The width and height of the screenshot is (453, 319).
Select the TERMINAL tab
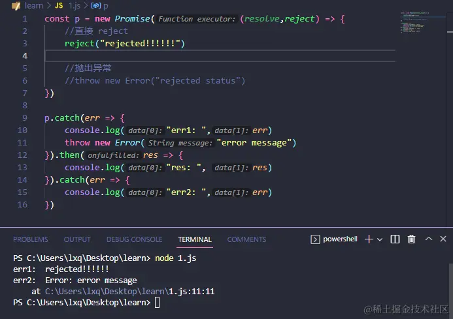pos(195,239)
